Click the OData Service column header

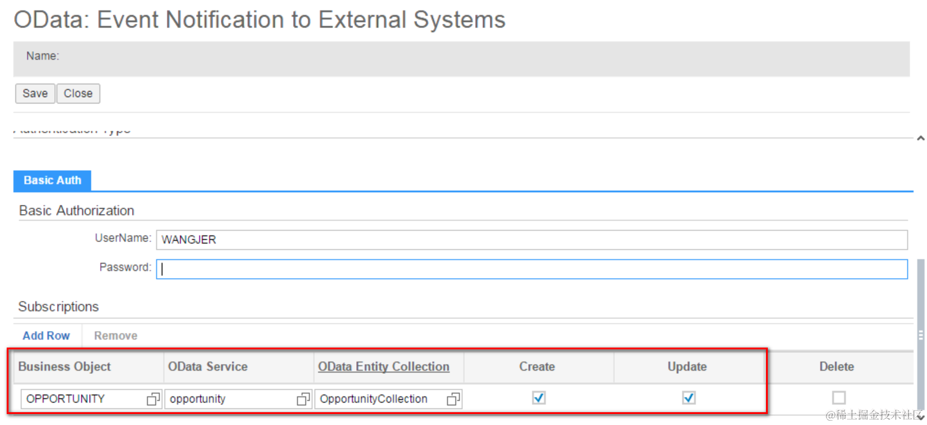(x=208, y=366)
